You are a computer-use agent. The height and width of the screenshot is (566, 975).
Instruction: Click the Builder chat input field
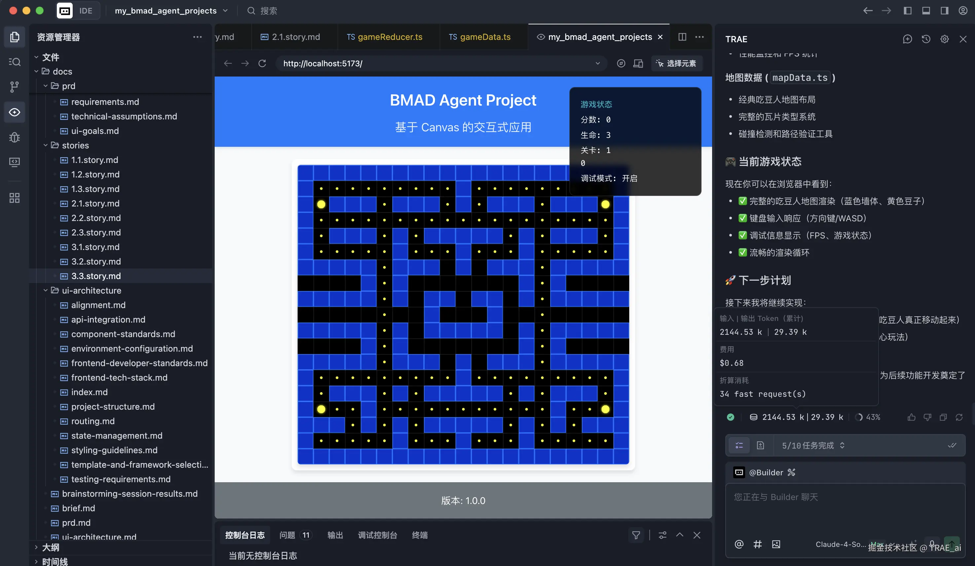(x=844, y=510)
